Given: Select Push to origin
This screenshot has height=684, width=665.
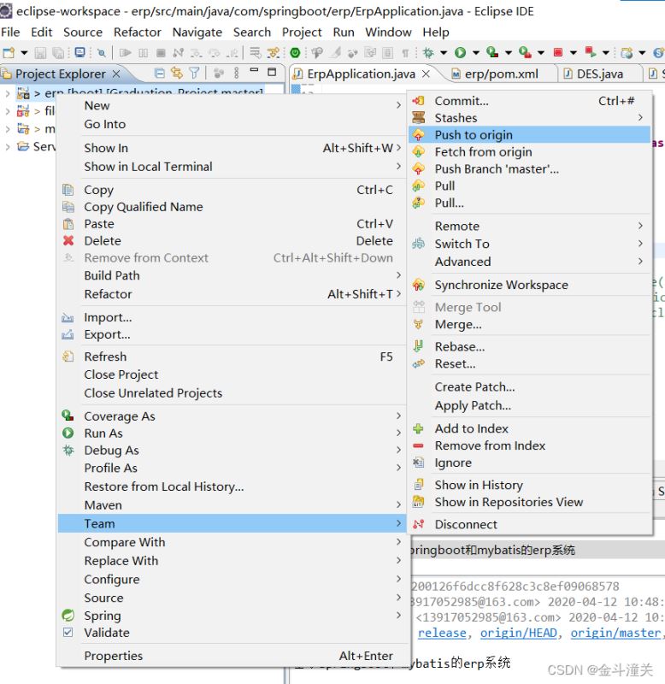Looking at the screenshot, I should click(x=530, y=135).
